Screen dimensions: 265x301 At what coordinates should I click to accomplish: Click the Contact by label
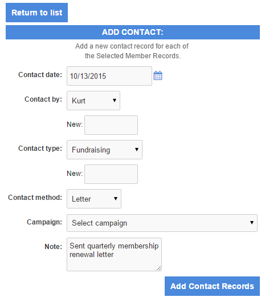click(x=43, y=99)
